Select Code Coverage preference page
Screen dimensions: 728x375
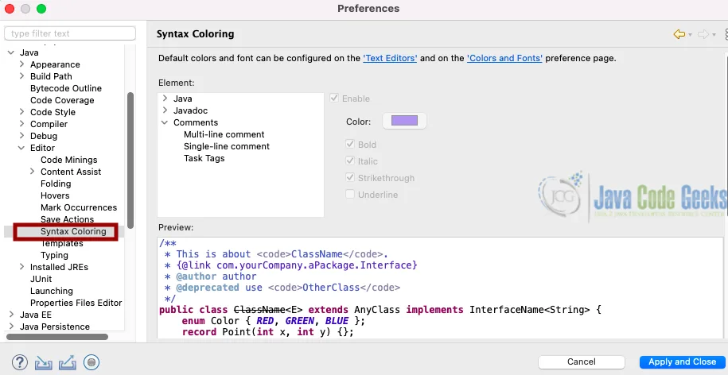pos(62,100)
